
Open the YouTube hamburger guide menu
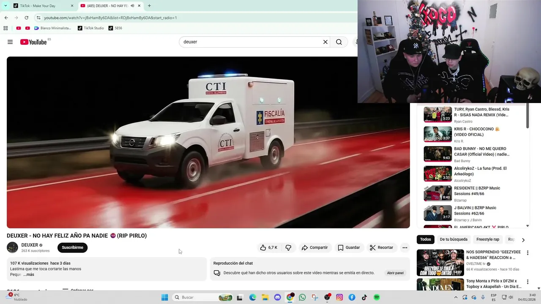click(10, 42)
